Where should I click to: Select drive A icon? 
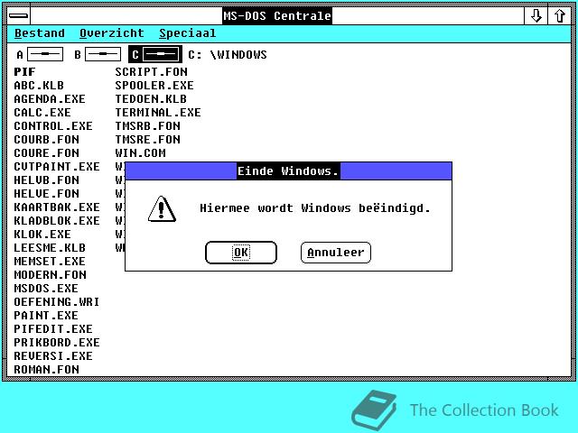click(40, 54)
